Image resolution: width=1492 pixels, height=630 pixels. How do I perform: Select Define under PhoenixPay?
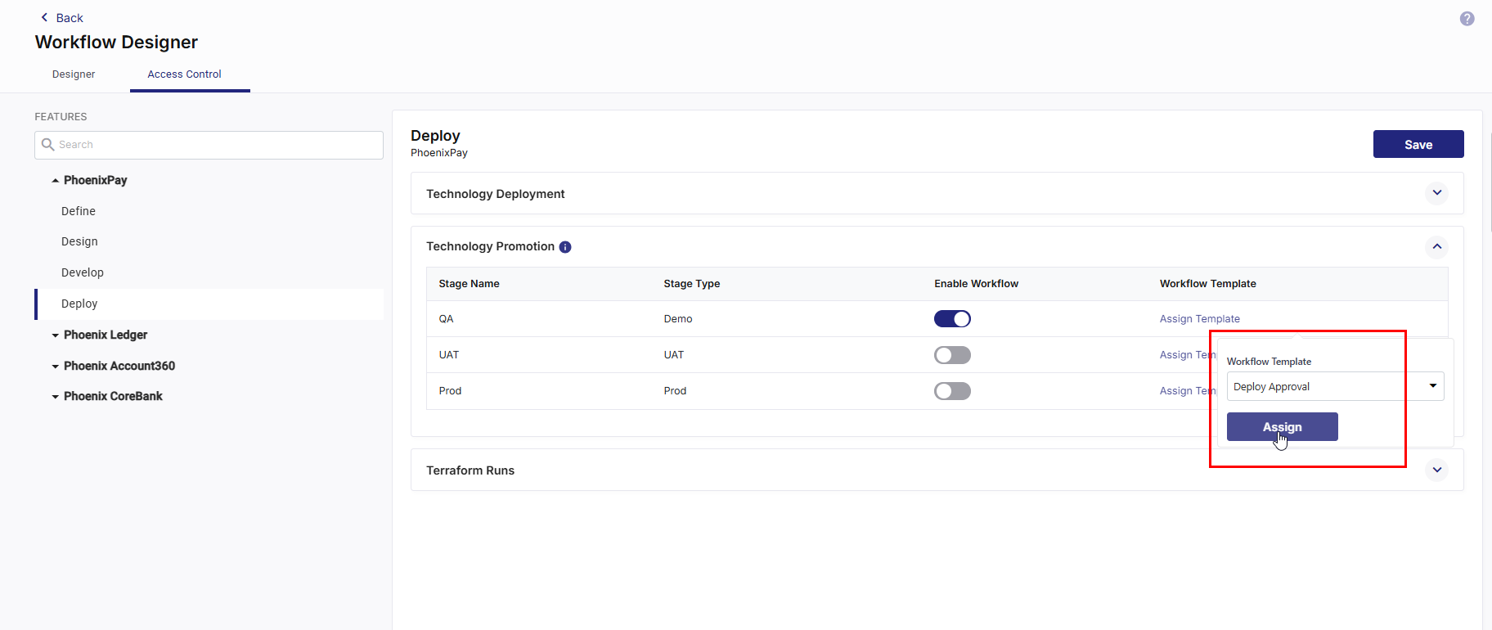click(x=79, y=211)
